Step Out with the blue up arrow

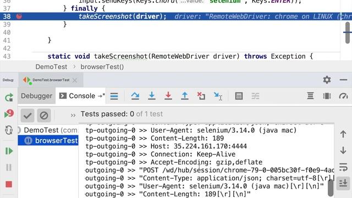185,96
